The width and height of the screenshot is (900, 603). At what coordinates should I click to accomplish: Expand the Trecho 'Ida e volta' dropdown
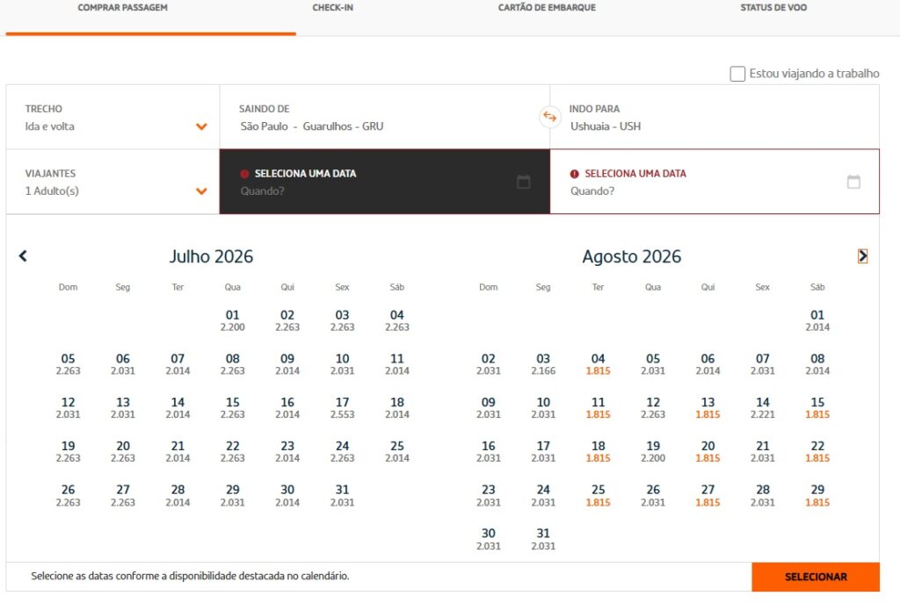(x=201, y=126)
